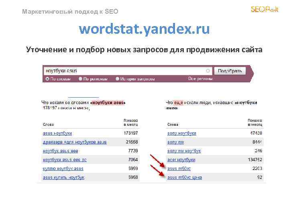Open the куплю ноутбук asus link
Screen dimensions: 289x217
point(63,169)
